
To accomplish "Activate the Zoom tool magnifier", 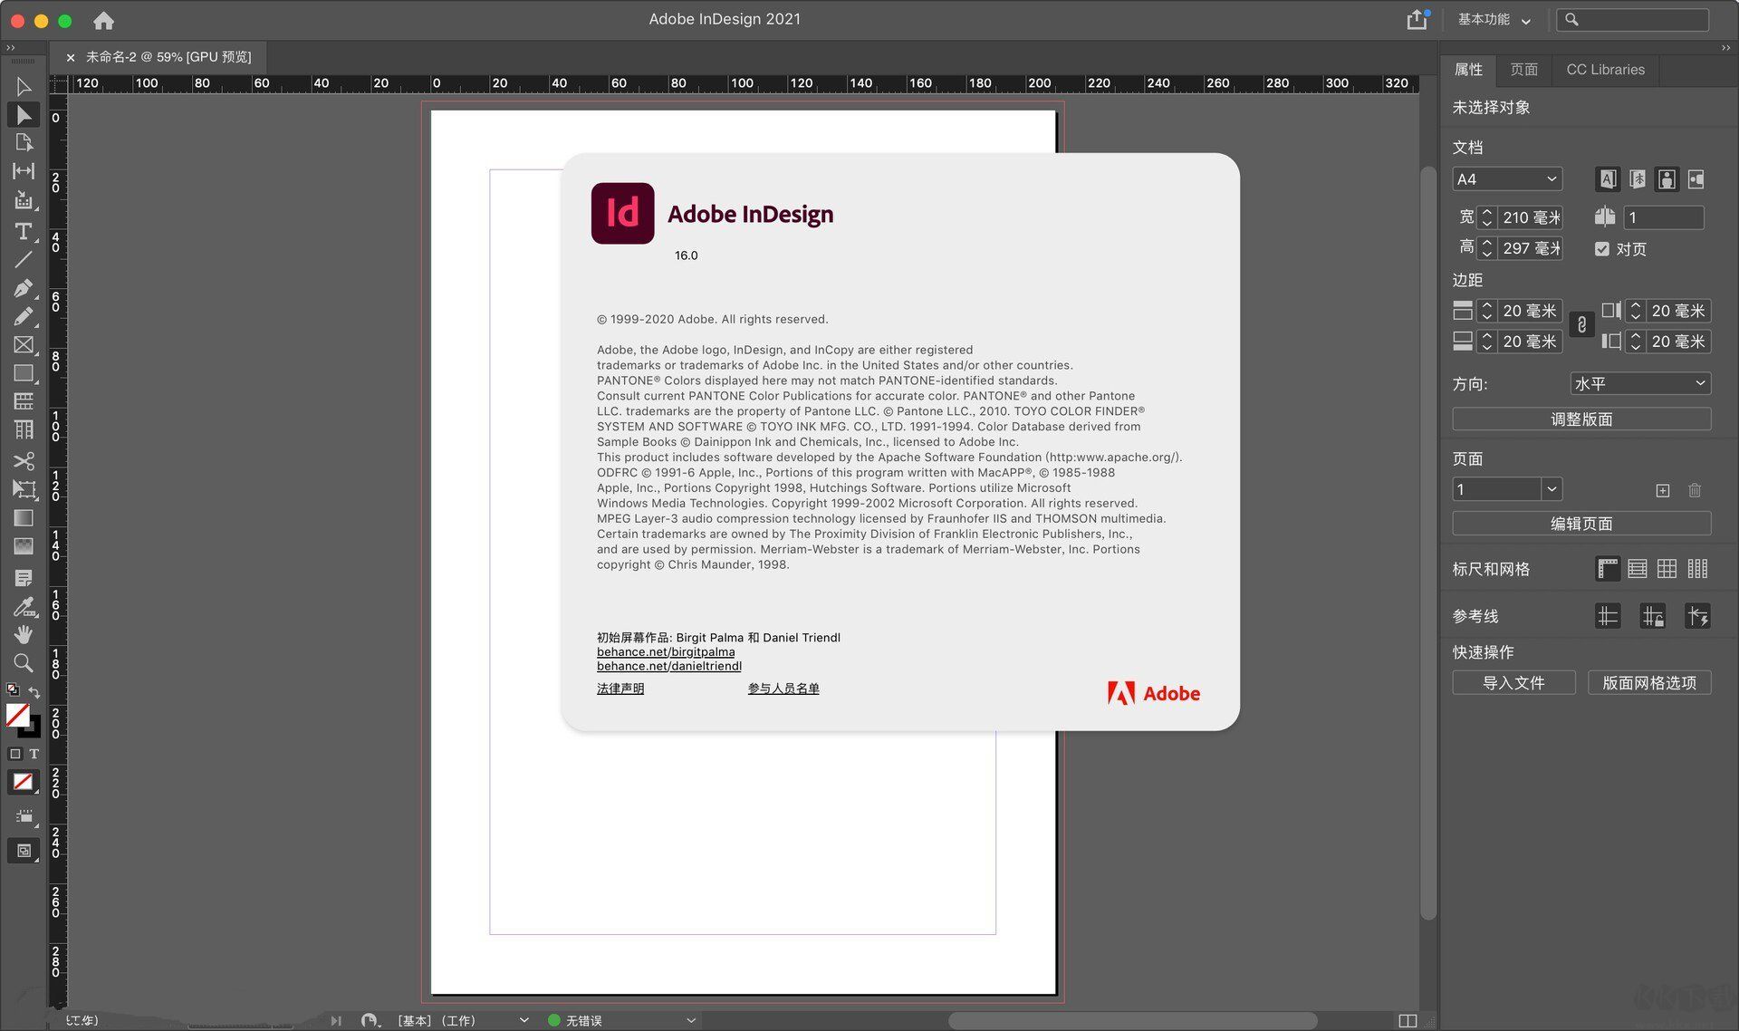I will click(x=24, y=663).
